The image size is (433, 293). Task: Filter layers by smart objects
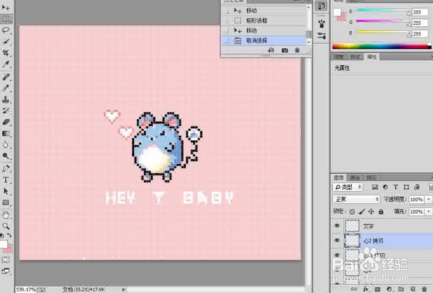(x=417, y=187)
